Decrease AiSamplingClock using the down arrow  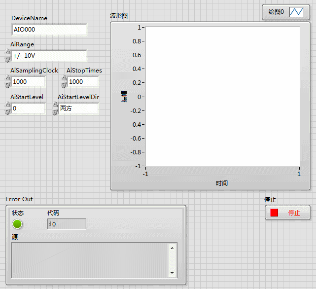coord(7,85)
